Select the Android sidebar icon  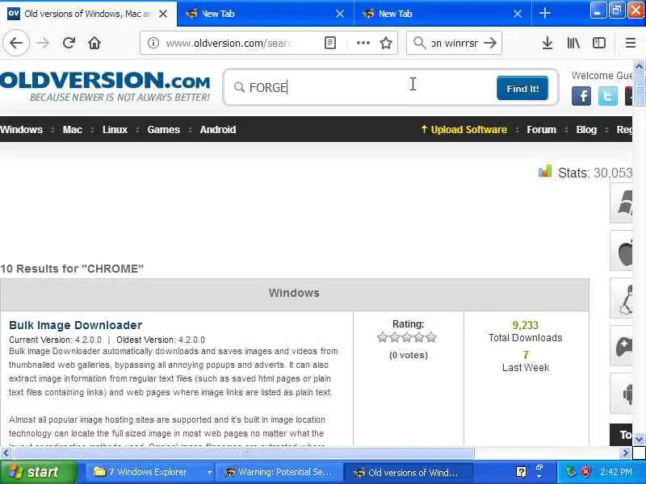click(621, 394)
